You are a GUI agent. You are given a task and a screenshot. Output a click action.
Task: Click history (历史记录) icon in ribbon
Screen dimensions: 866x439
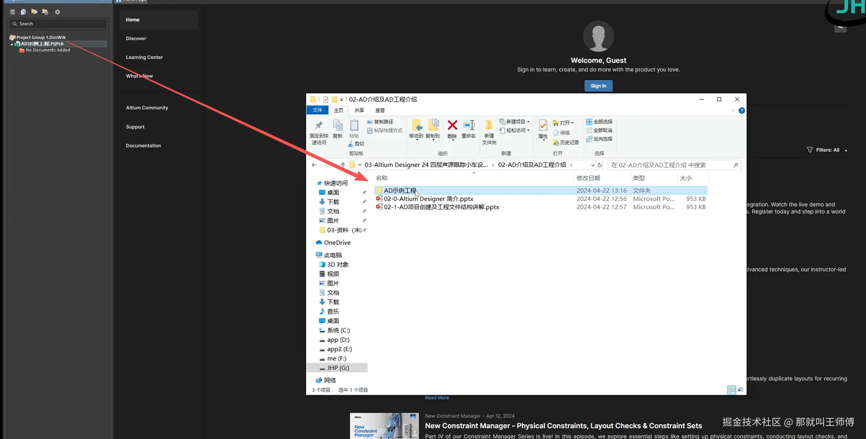566,142
